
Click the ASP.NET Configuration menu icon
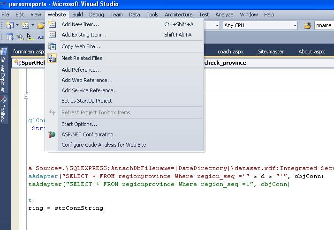52,134
